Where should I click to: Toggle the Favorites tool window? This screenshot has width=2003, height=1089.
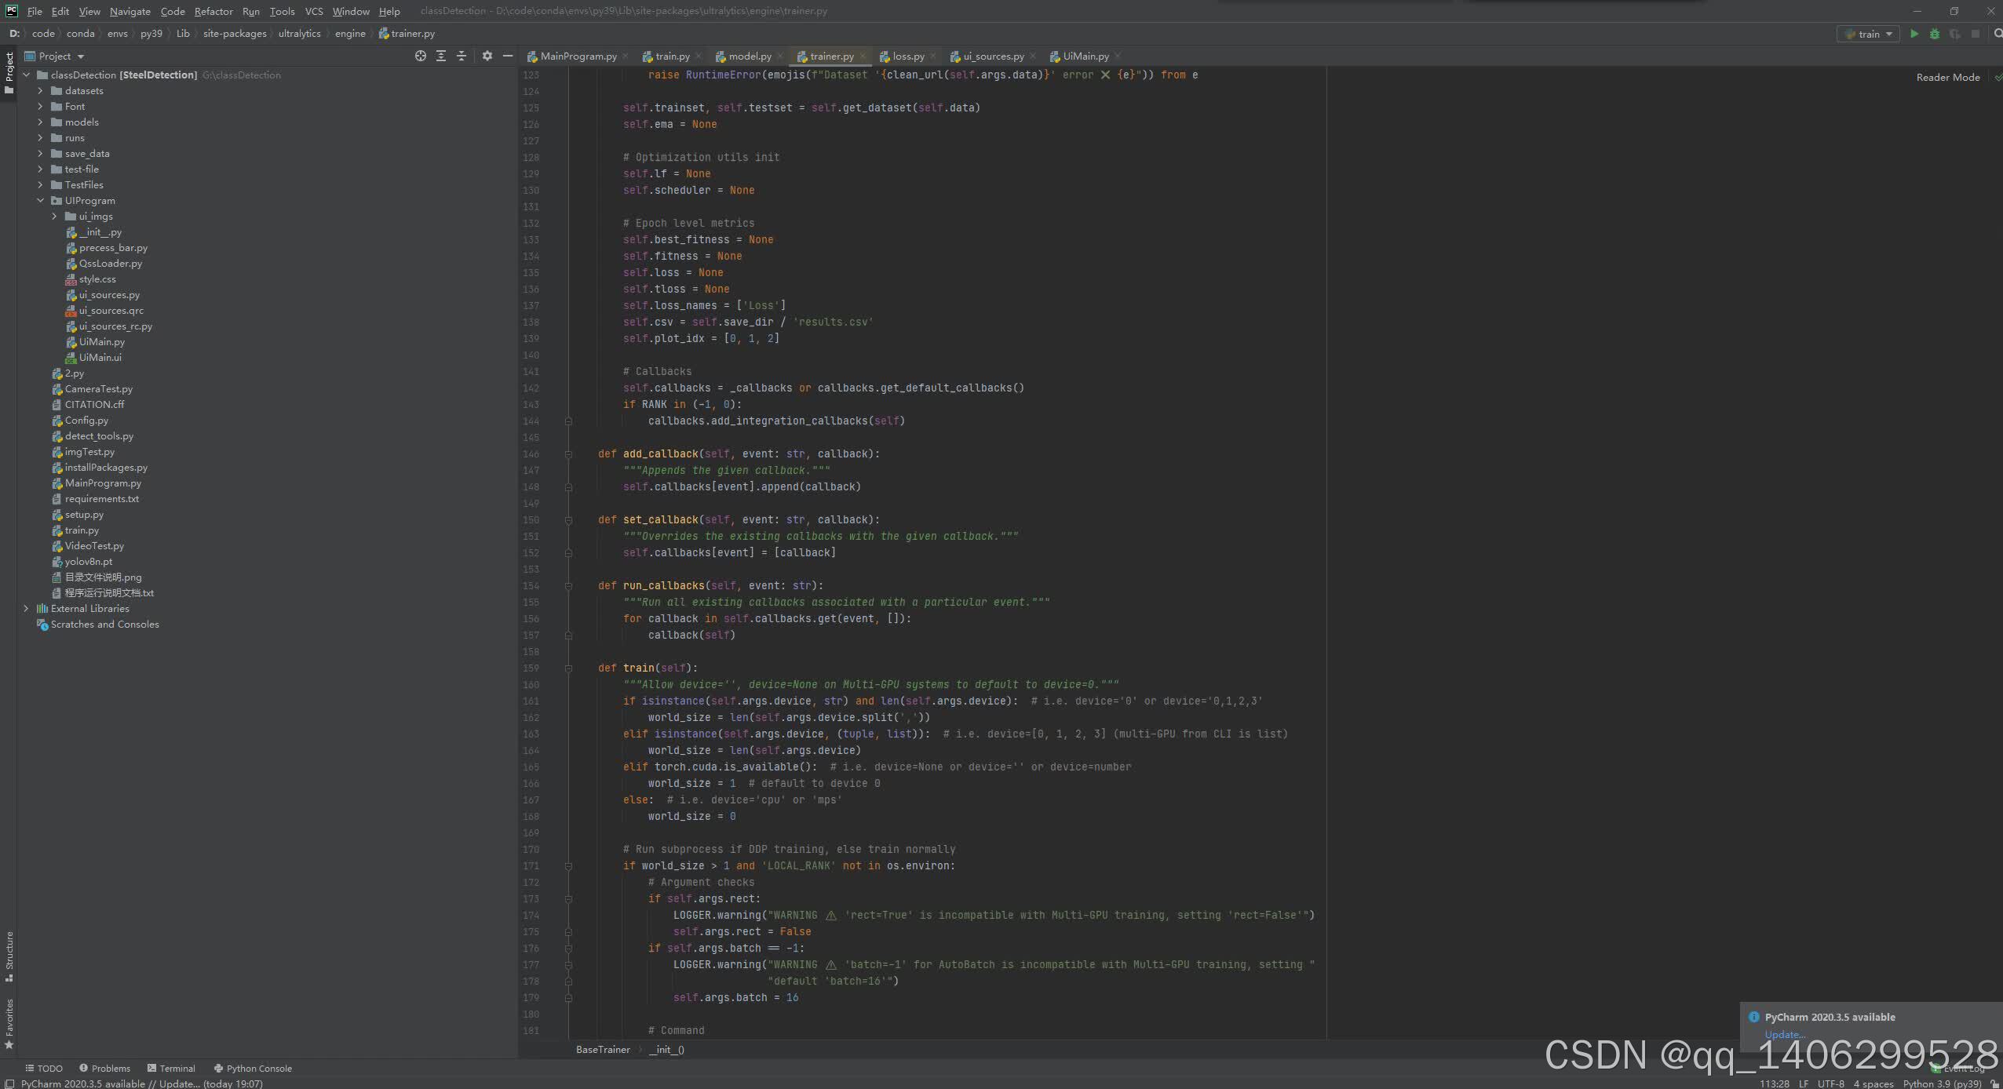(x=9, y=1023)
